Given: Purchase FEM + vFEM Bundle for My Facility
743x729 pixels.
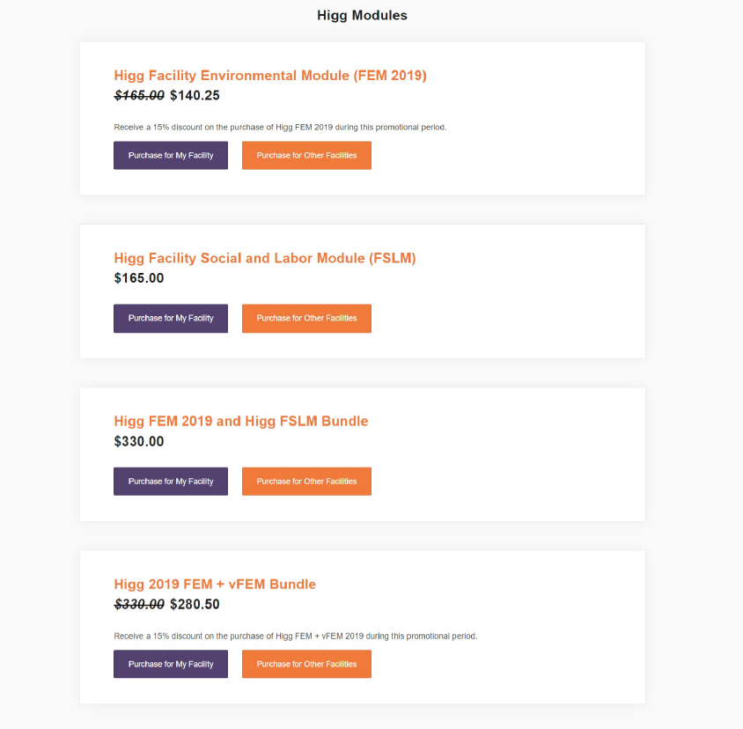Looking at the screenshot, I should point(171,664).
